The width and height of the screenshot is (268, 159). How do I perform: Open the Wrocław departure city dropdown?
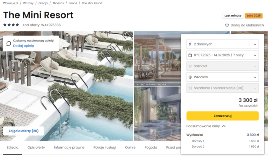pos(222,77)
